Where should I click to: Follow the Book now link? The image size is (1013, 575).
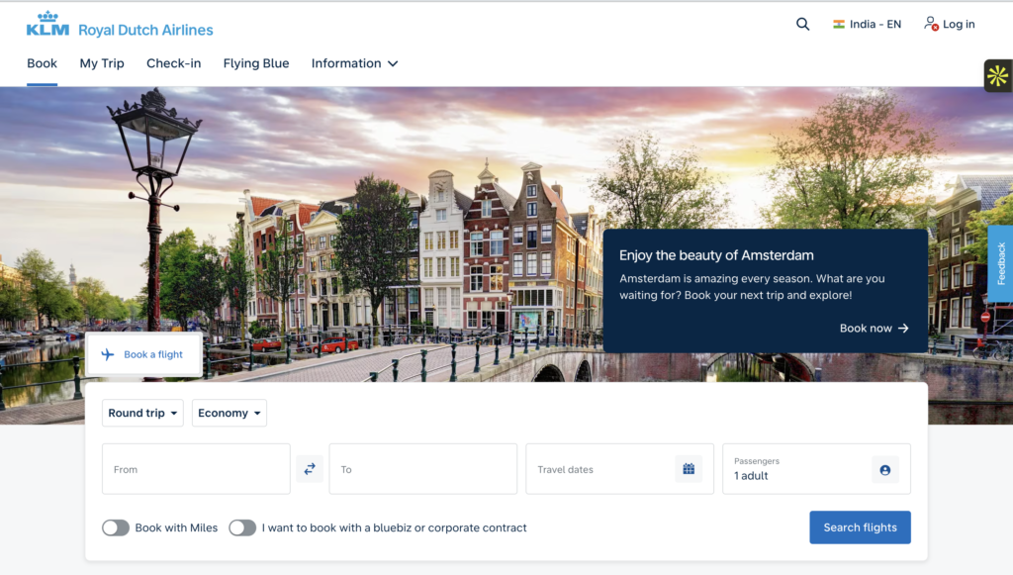point(875,329)
